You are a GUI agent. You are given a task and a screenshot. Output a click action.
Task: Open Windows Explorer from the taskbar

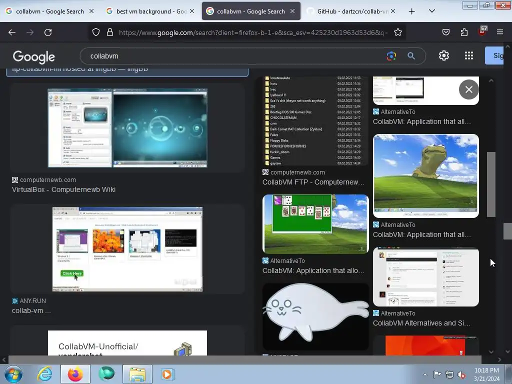coord(137,374)
